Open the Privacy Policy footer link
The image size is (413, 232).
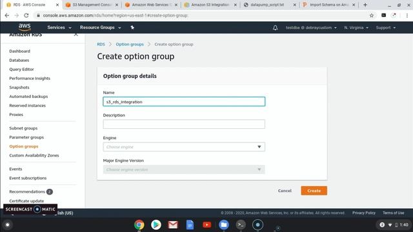pos(364,213)
